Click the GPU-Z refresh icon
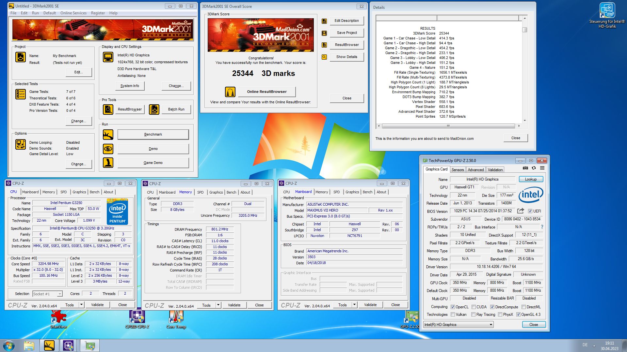 pyautogui.click(x=534, y=168)
